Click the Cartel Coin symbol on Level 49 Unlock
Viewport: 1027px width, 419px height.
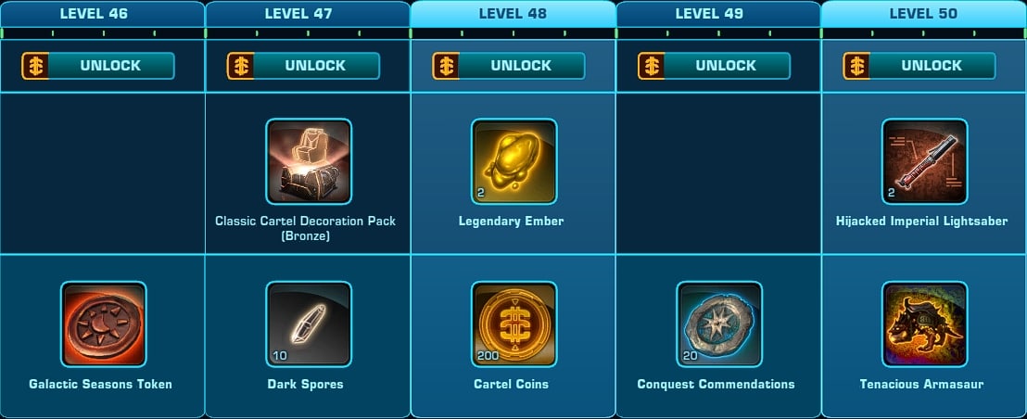(x=651, y=66)
